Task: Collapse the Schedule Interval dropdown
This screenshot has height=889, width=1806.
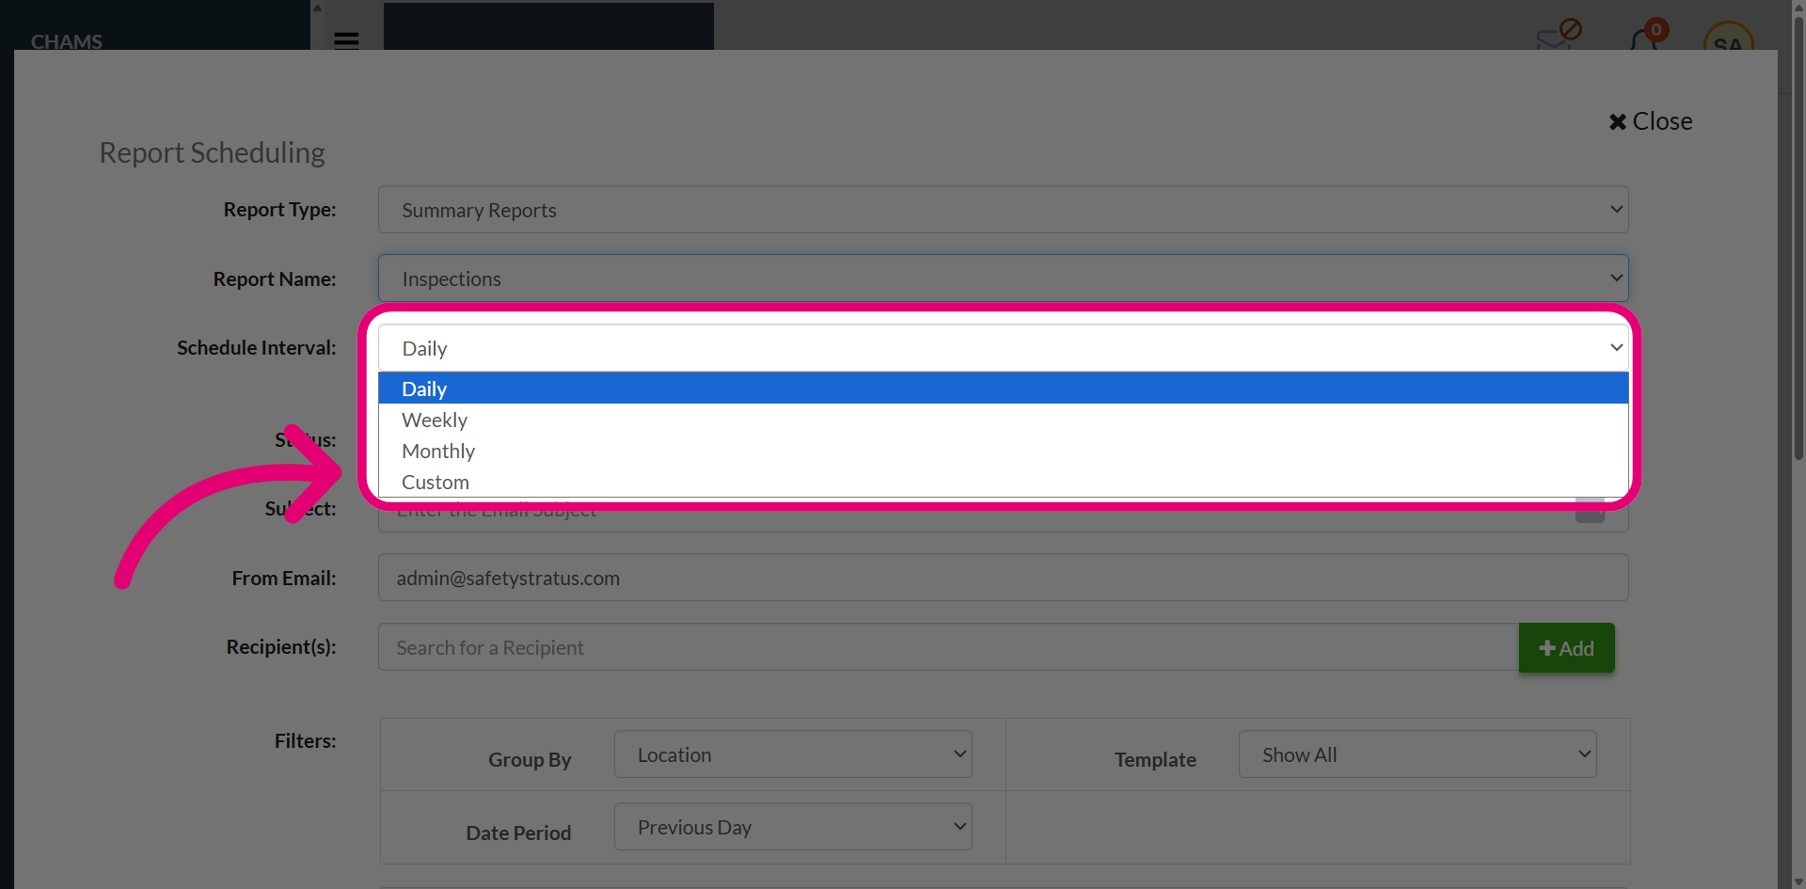Action: 1003,348
